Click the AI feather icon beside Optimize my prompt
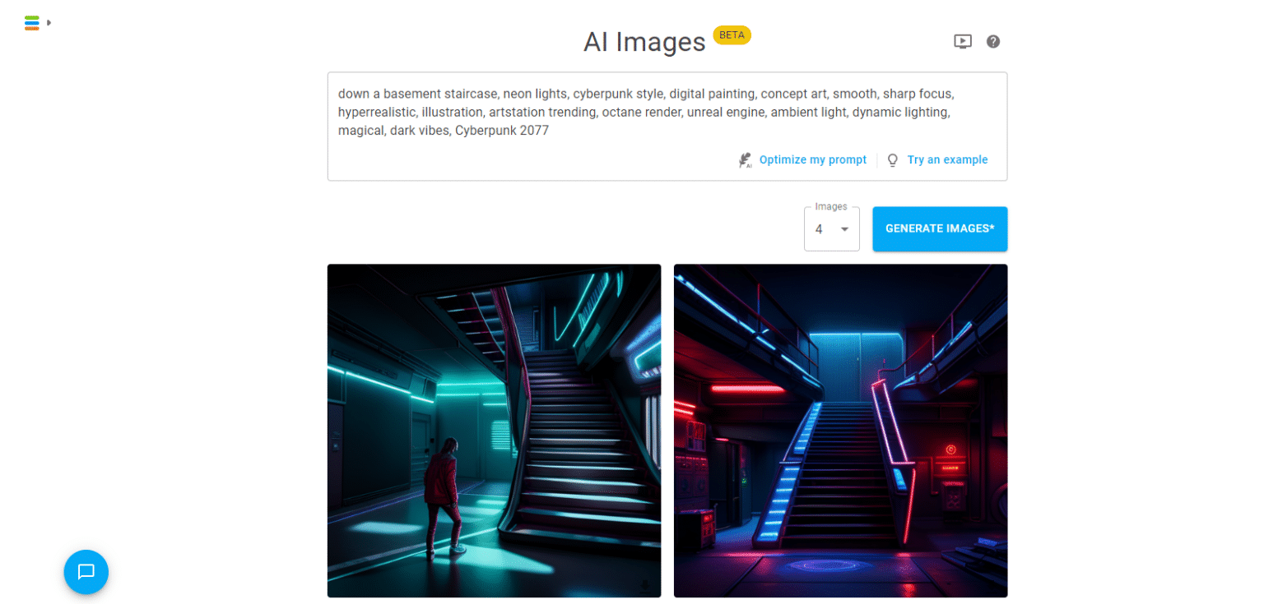Image resolution: width=1264 pixels, height=604 pixels. (745, 160)
